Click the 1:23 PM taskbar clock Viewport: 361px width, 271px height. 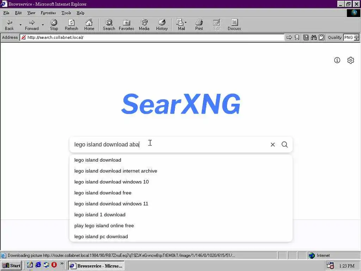point(347,266)
